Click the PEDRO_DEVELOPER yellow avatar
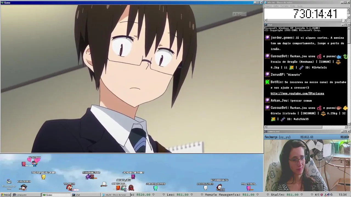This screenshot has height=197, width=351. [43, 177]
